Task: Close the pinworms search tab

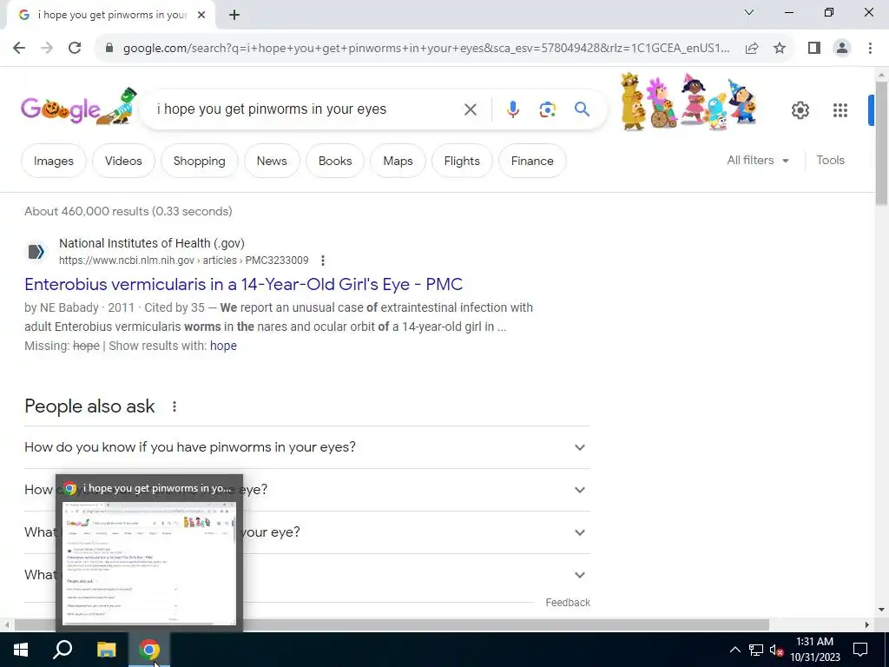Action: [x=201, y=16]
